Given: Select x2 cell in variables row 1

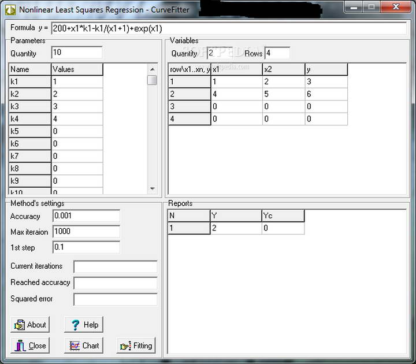Looking at the screenshot, I should coord(284,81).
